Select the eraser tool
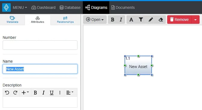Screen dimensions: 202x110 161,20
